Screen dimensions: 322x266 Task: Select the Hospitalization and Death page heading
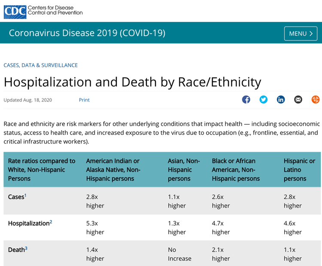click(132, 82)
